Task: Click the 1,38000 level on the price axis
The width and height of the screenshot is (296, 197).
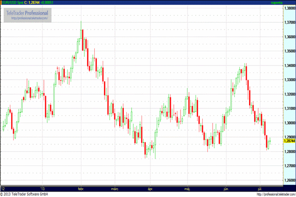Action: click(x=289, y=9)
